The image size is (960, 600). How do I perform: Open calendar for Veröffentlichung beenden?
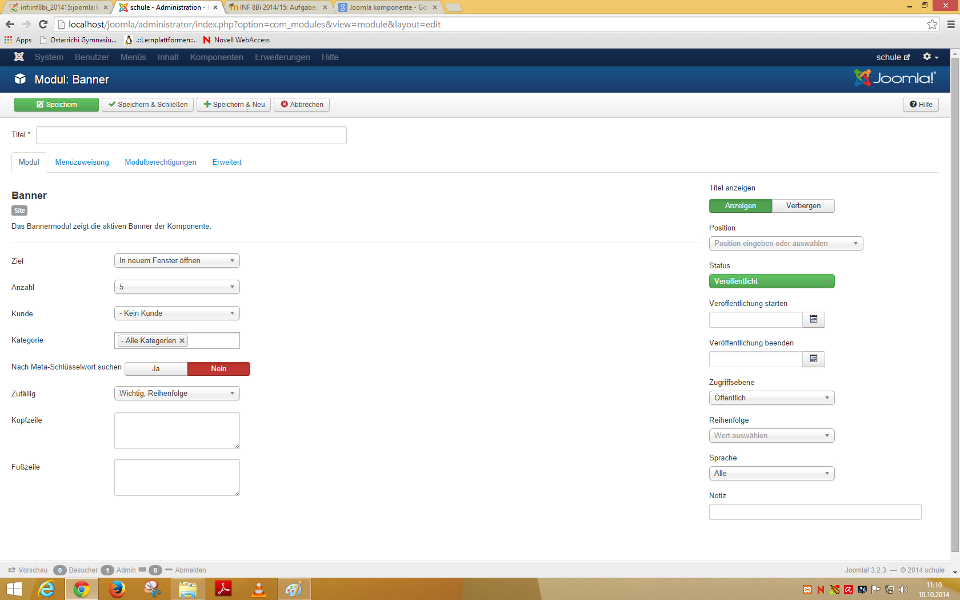(x=813, y=359)
